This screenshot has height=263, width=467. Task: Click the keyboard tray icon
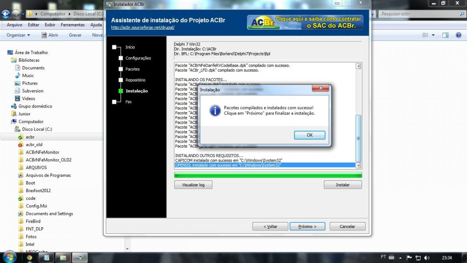coord(392,258)
